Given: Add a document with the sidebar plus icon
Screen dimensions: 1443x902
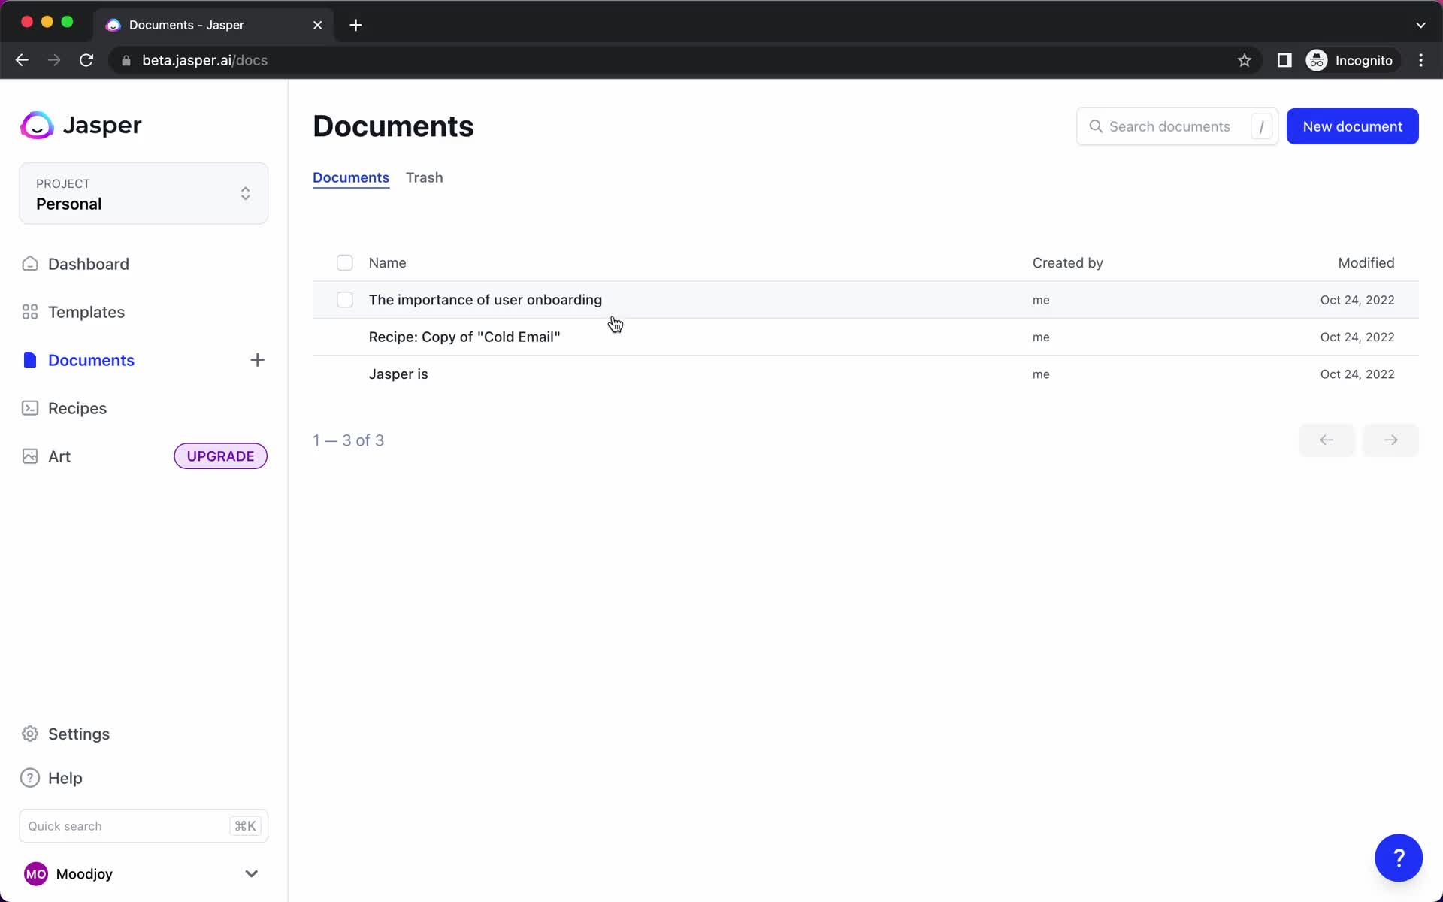Looking at the screenshot, I should point(257,360).
